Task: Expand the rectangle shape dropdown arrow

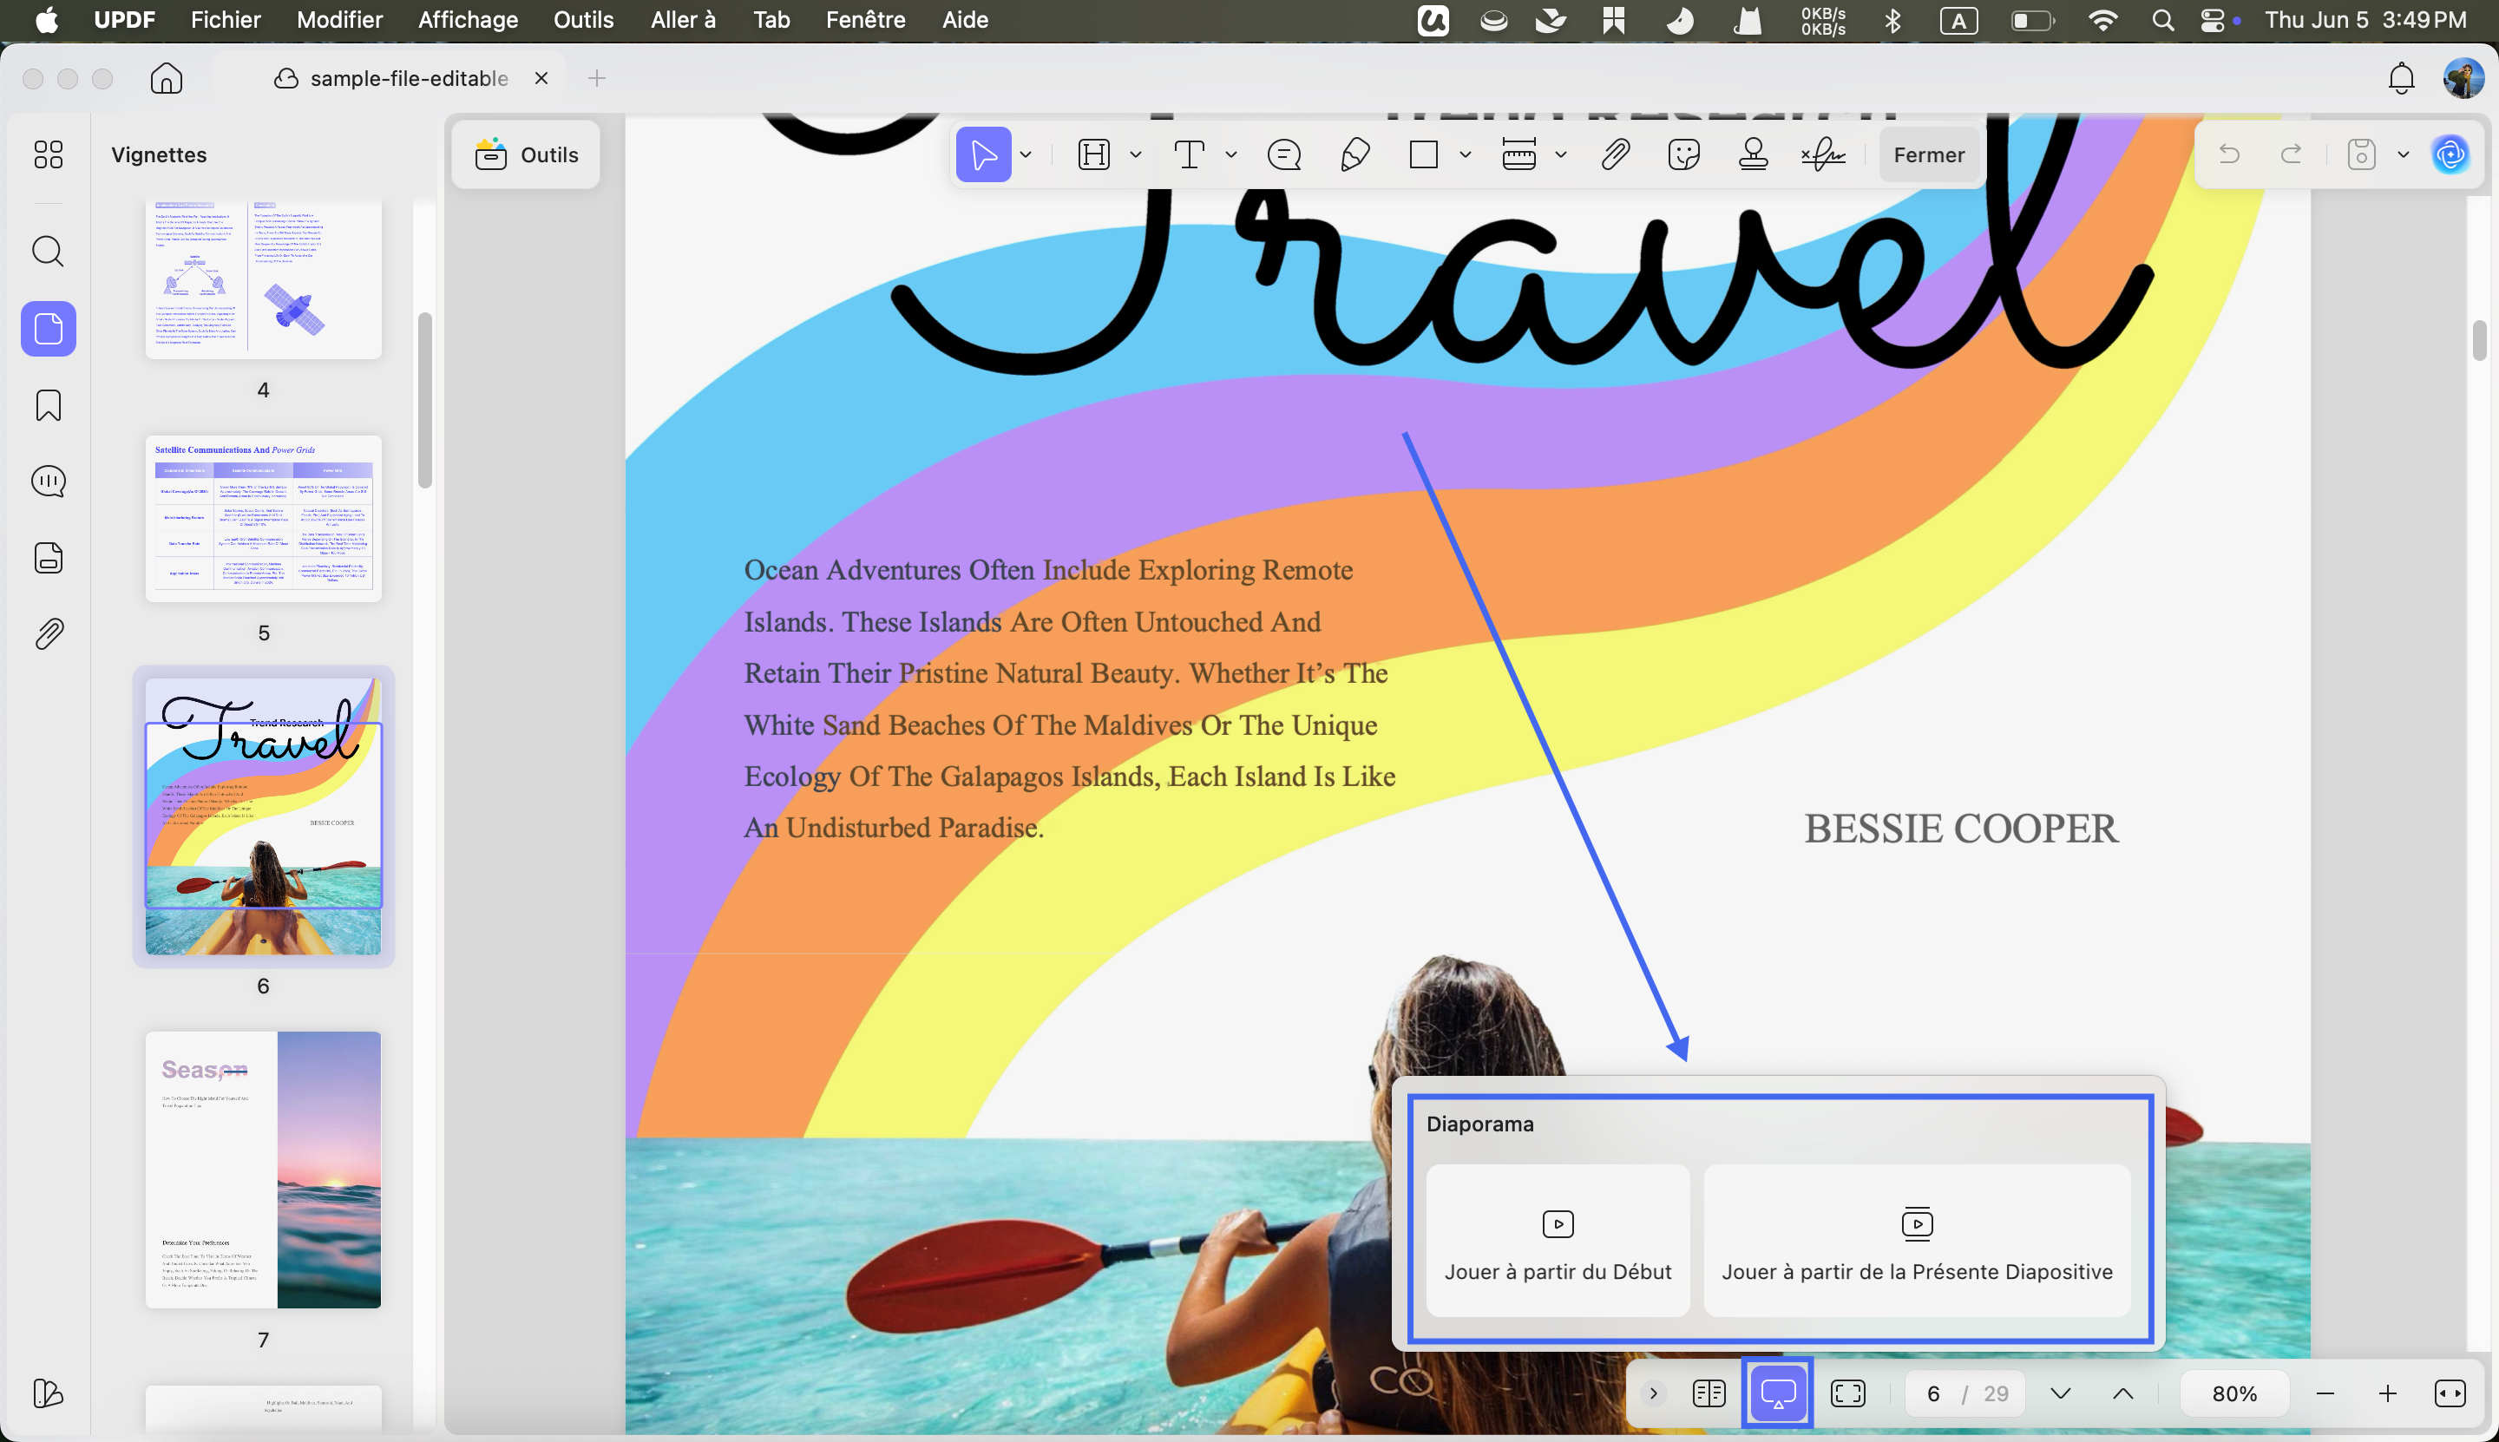Action: point(1465,154)
